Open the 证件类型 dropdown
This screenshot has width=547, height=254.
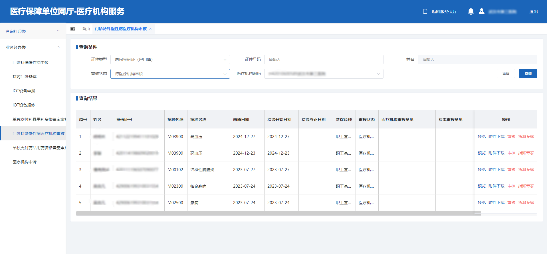click(x=170, y=60)
